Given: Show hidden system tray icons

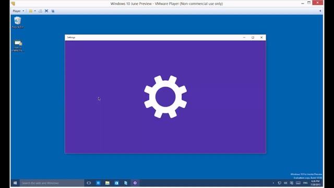Looking at the screenshot, I should click(273, 183).
